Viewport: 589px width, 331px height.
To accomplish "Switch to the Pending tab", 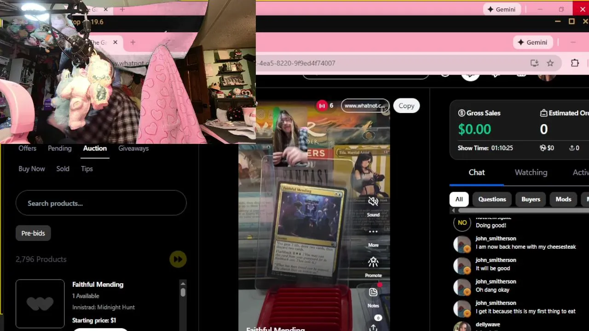I will [x=59, y=148].
